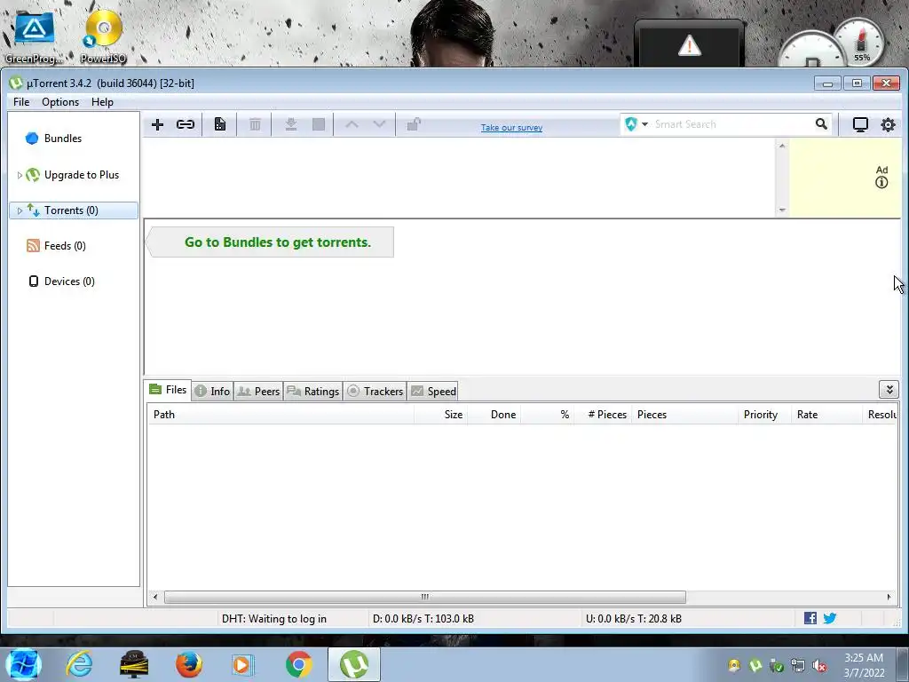The image size is (909, 682).
Task: Click the Done column header
Action: pos(494,415)
